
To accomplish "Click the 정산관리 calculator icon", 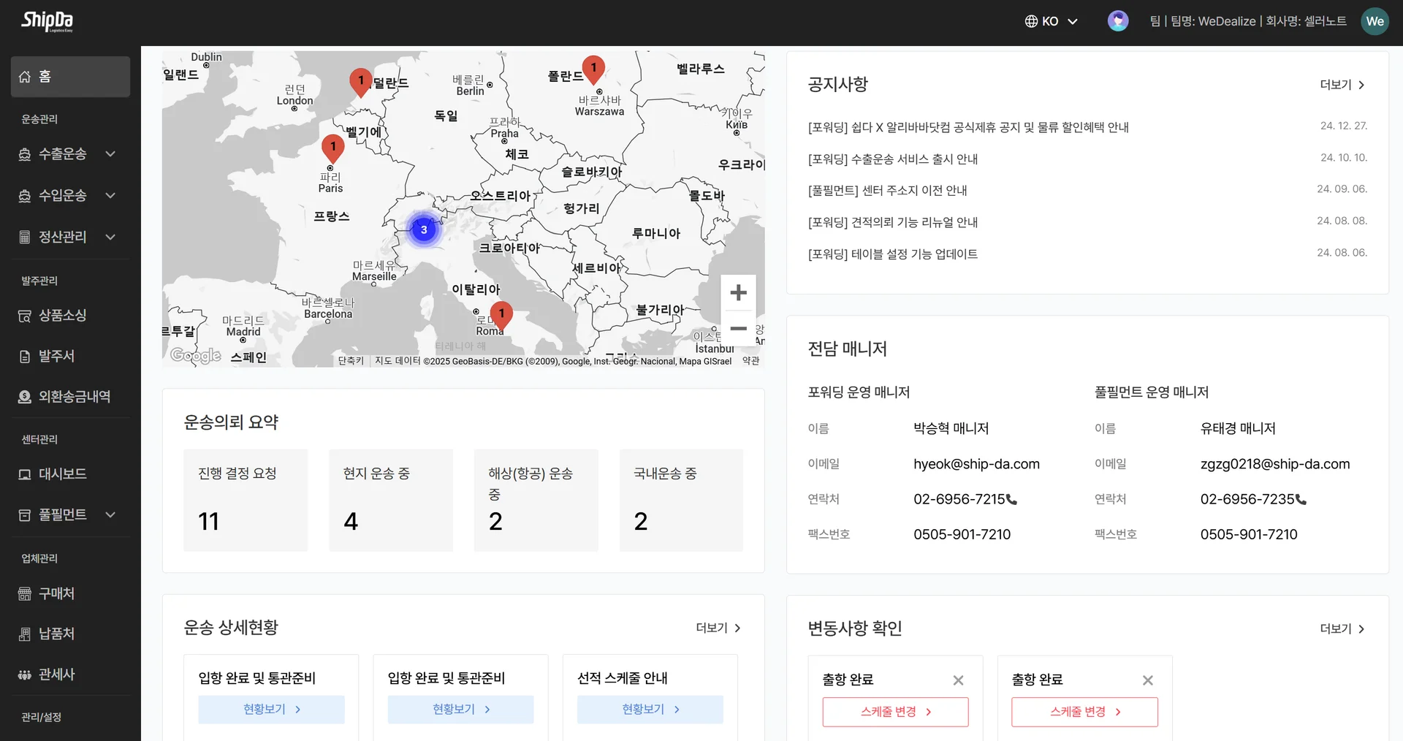I will (x=24, y=237).
